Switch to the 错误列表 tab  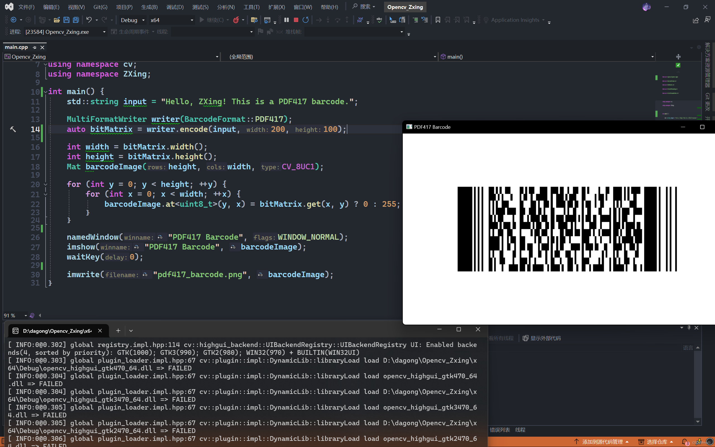tap(500, 430)
